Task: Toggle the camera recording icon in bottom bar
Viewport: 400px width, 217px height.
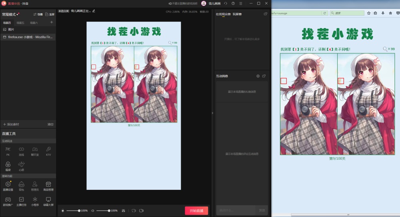Action: point(141,211)
